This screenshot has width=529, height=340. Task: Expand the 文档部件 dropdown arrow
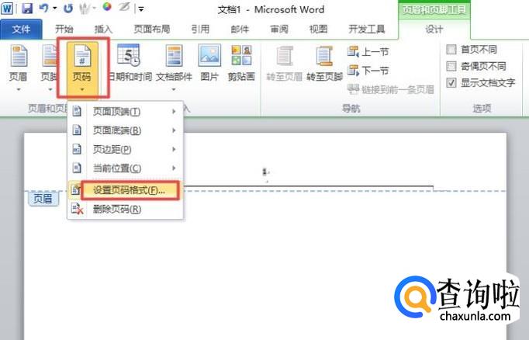click(174, 89)
